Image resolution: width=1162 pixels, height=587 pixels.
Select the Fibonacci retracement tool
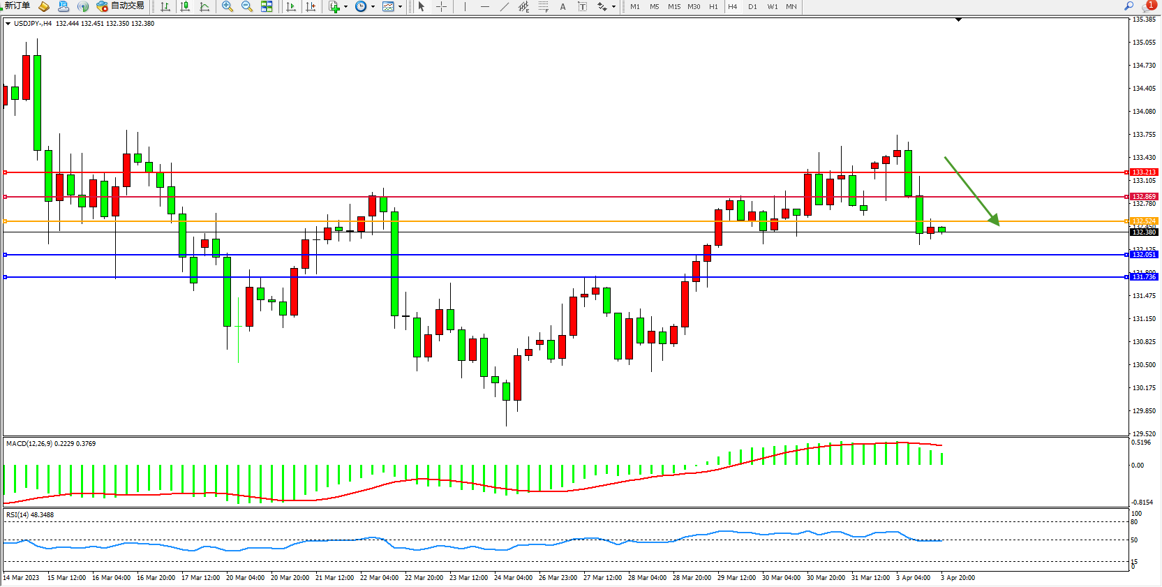coord(543,7)
